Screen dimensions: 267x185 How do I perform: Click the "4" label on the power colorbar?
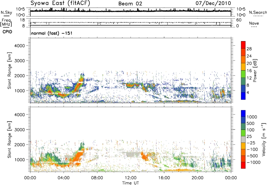tap(248, 93)
